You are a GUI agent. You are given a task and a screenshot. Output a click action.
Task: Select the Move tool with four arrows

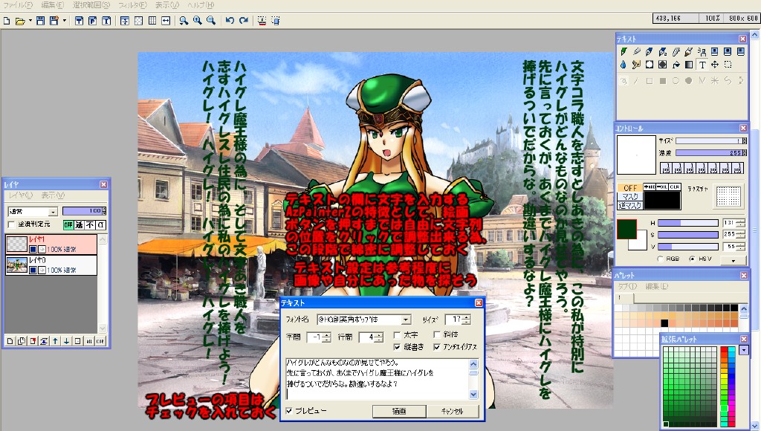pyautogui.click(x=715, y=65)
